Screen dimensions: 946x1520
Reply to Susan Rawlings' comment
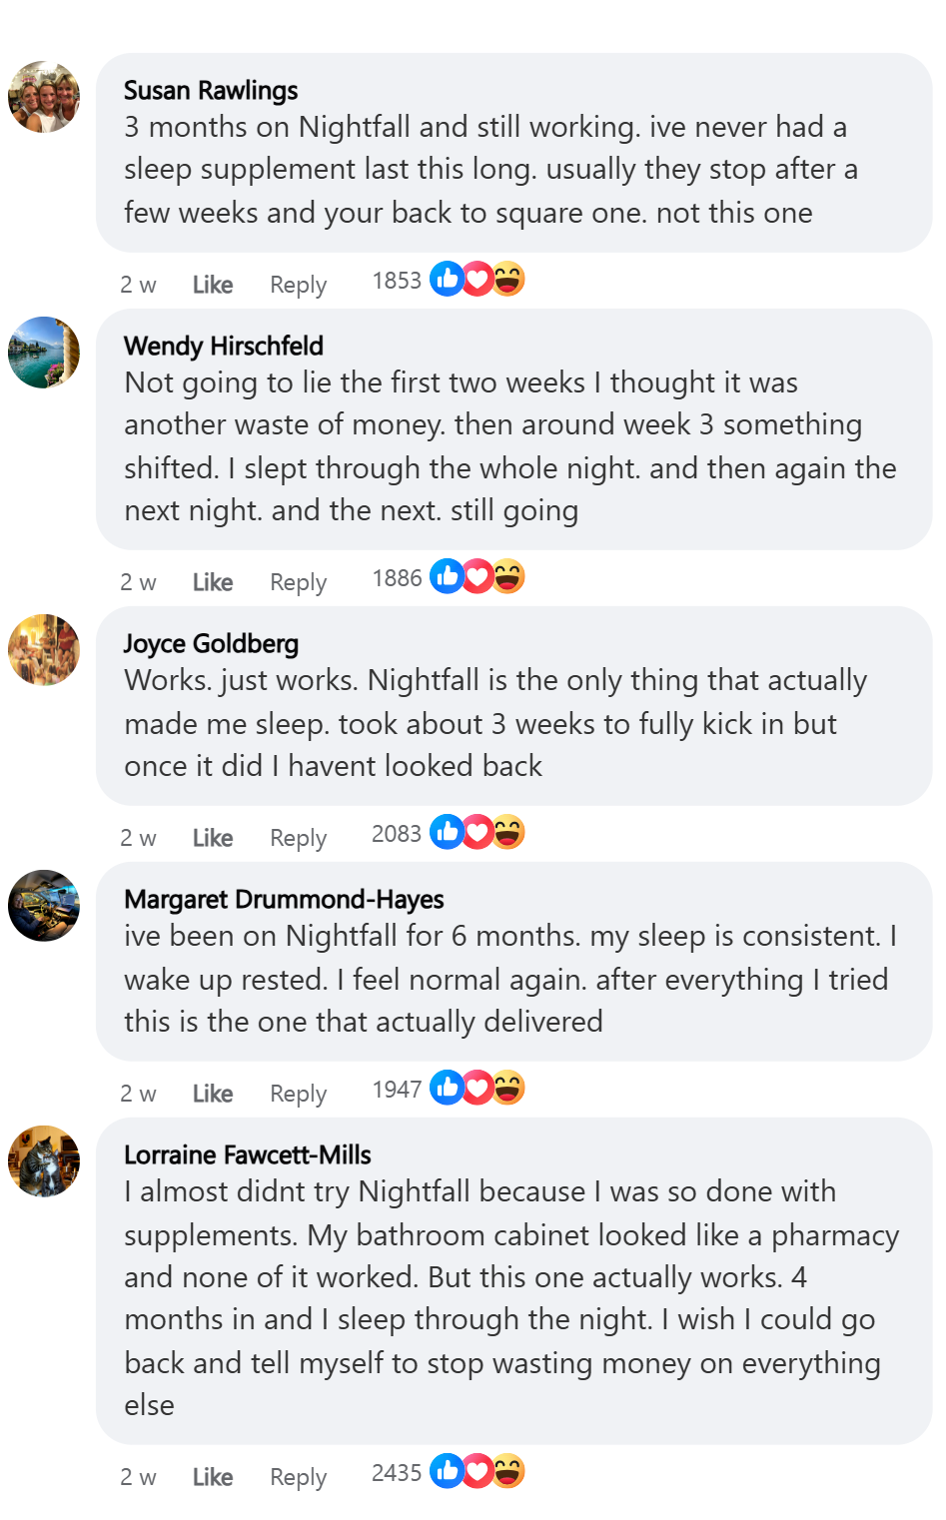coord(298,285)
